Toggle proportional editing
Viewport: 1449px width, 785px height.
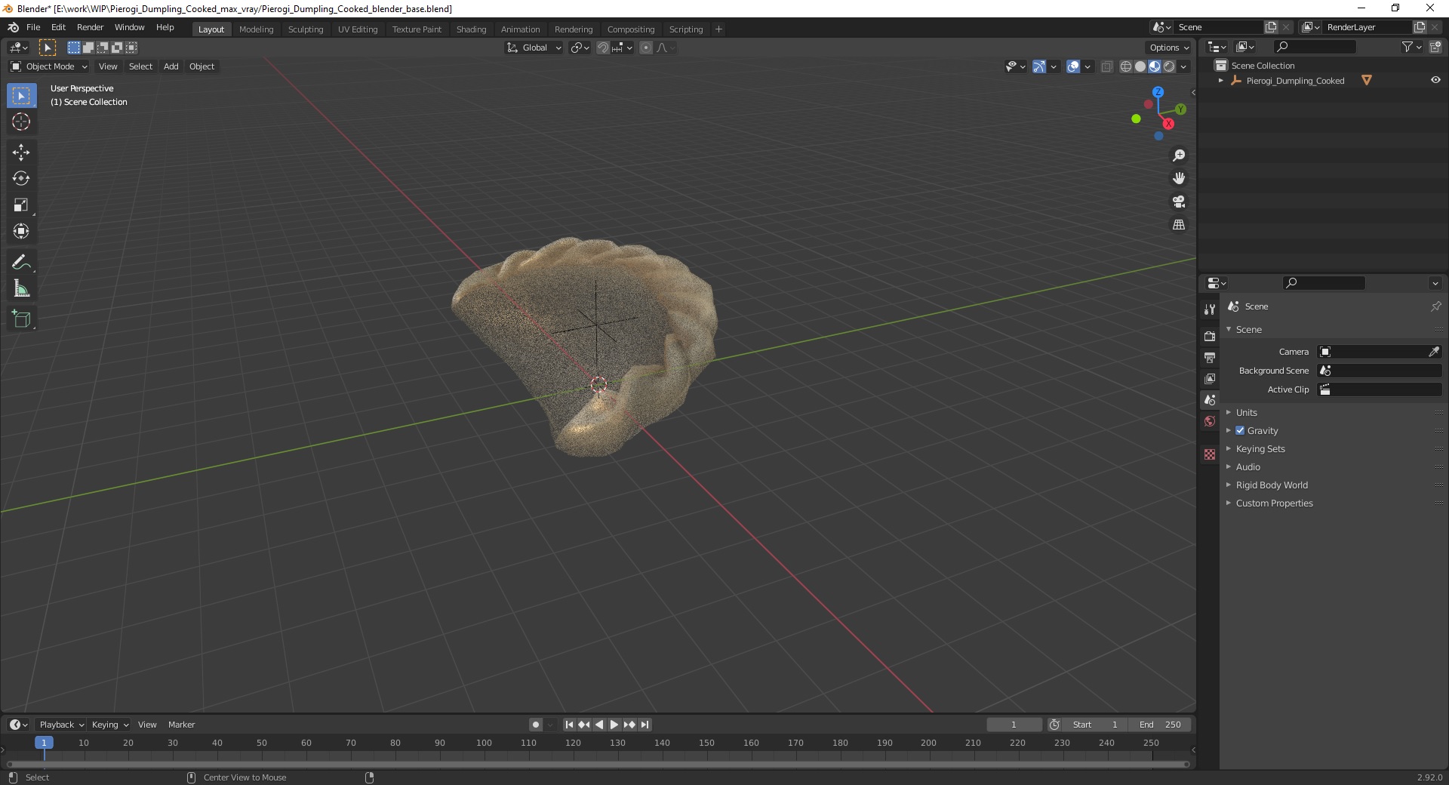click(x=646, y=48)
